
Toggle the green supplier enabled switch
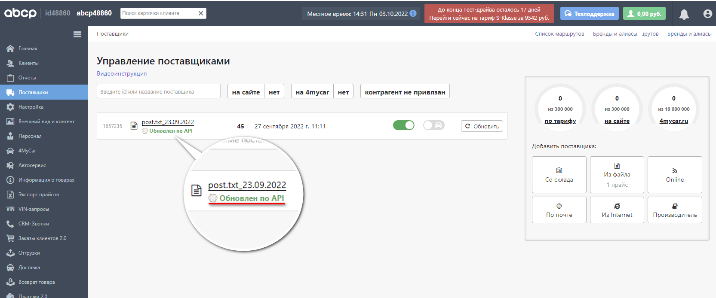404,125
